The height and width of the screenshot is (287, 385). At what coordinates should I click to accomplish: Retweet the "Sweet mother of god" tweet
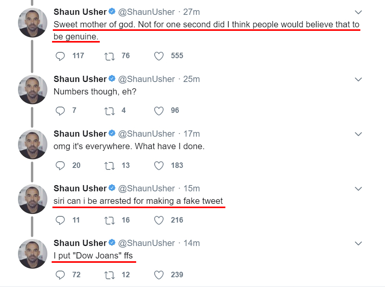click(109, 56)
